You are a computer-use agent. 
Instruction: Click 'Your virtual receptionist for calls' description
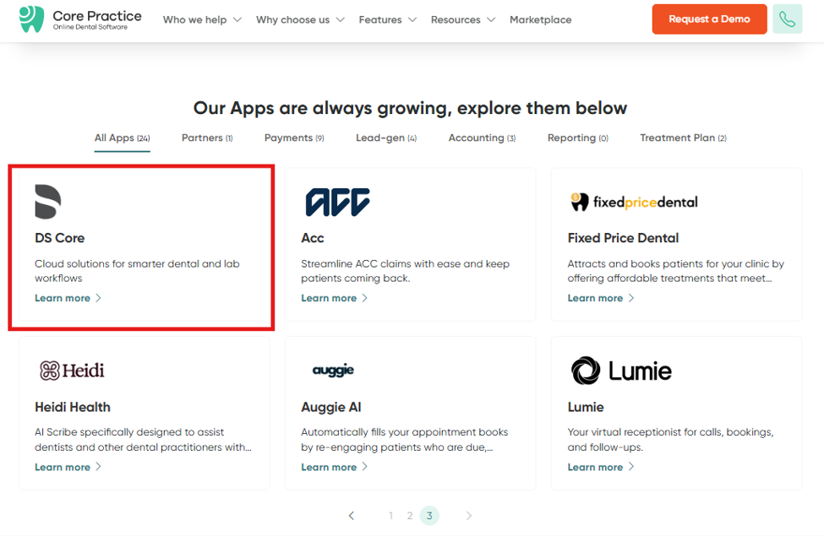click(x=670, y=440)
